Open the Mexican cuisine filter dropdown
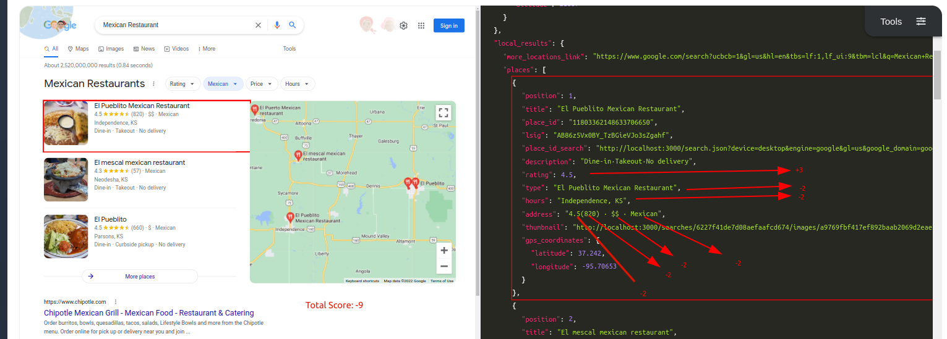Image resolution: width=947 pixels, height=339 pixels. (223, 84)
